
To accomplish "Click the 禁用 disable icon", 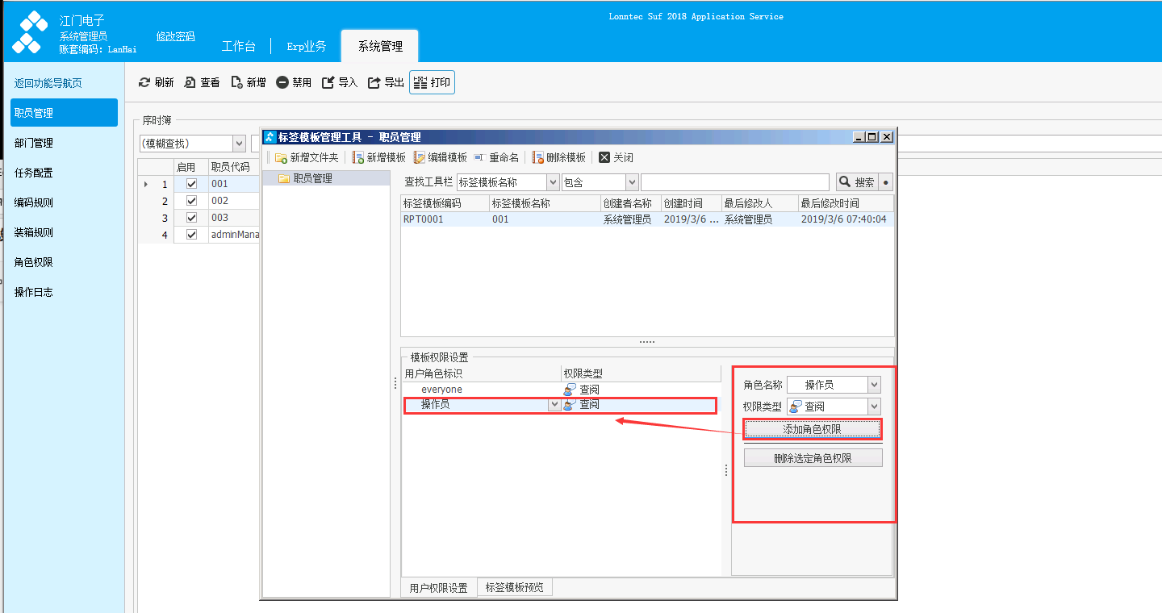I will click(x=282, y=82).
